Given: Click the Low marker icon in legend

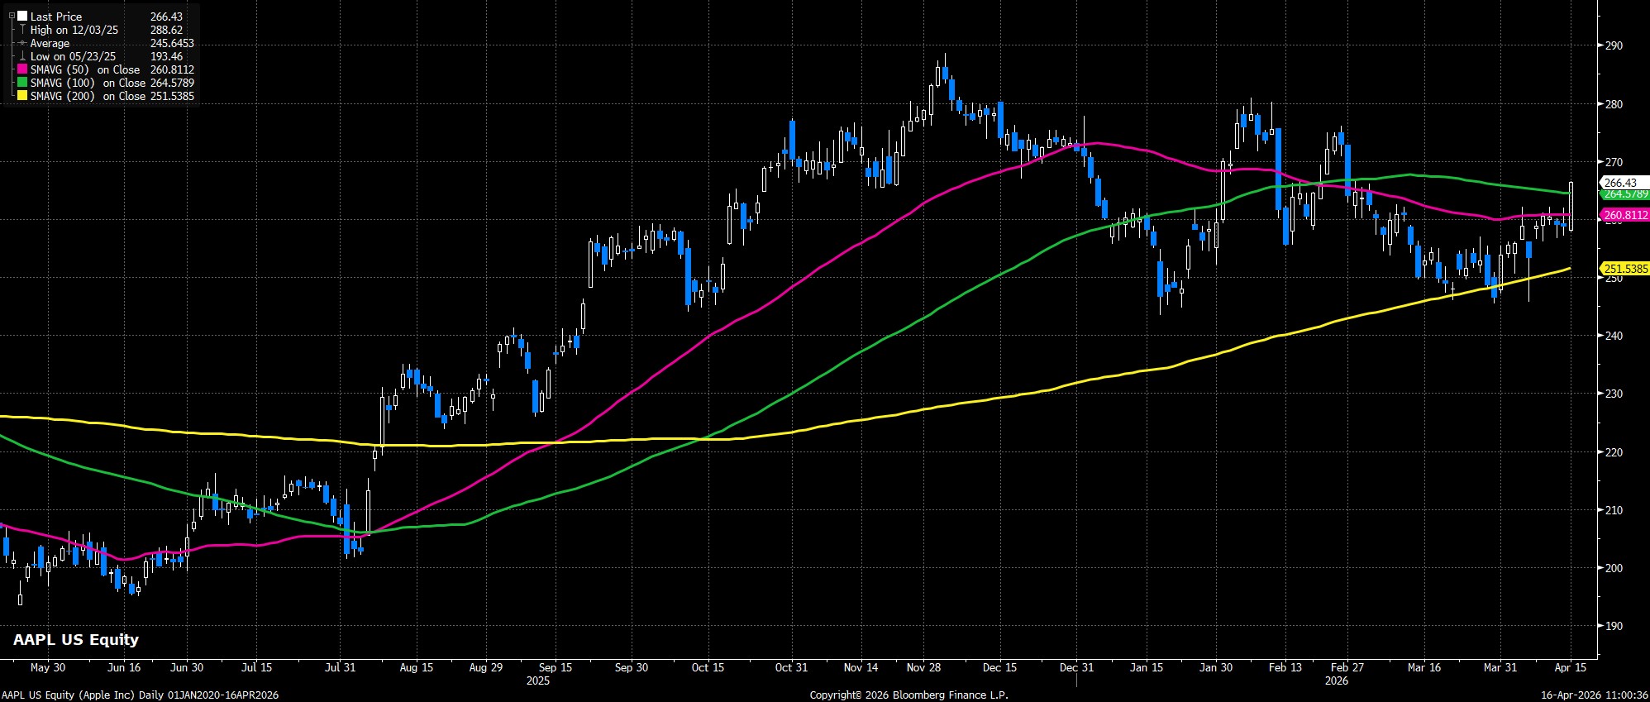Looking at the screenshot, I should coord(21,56).
